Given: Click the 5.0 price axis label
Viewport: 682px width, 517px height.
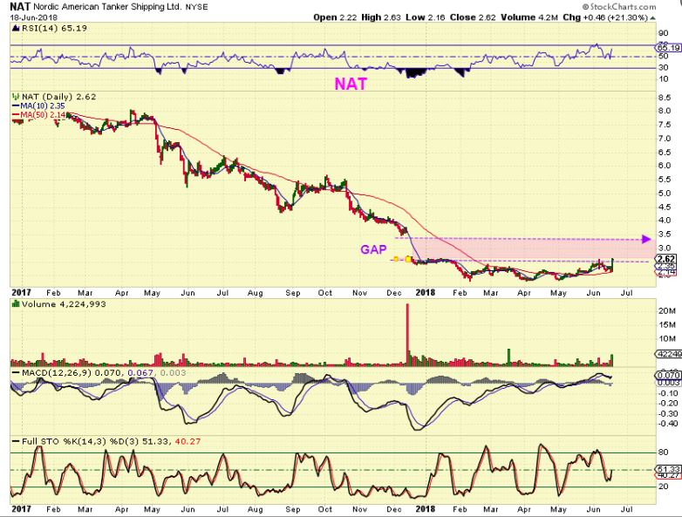Looking at the screenshot, I should click(665, 193).
